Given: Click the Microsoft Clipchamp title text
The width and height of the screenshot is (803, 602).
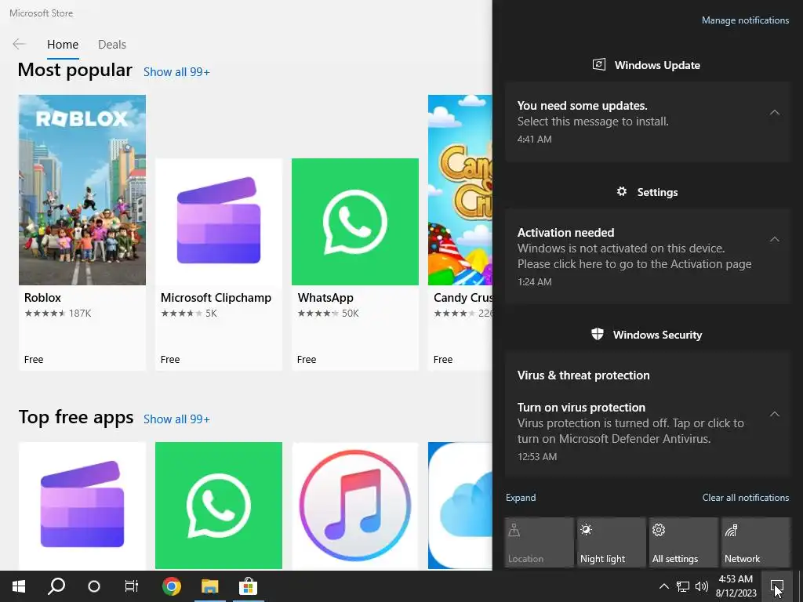Looking at the screenshot, I should point(216,297).
